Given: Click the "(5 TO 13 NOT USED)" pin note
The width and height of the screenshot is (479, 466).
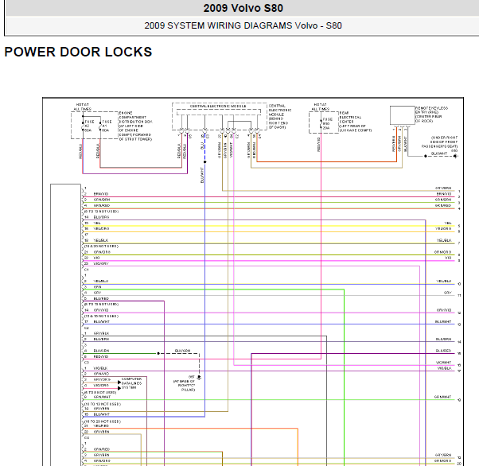Looking at the screenshot, I should click(101, 212).
